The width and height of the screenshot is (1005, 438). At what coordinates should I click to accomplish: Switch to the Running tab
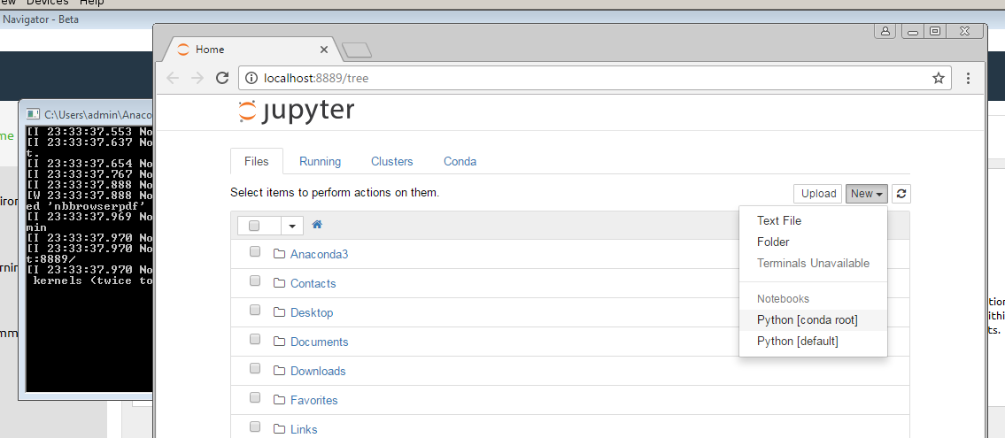(320, 161)
